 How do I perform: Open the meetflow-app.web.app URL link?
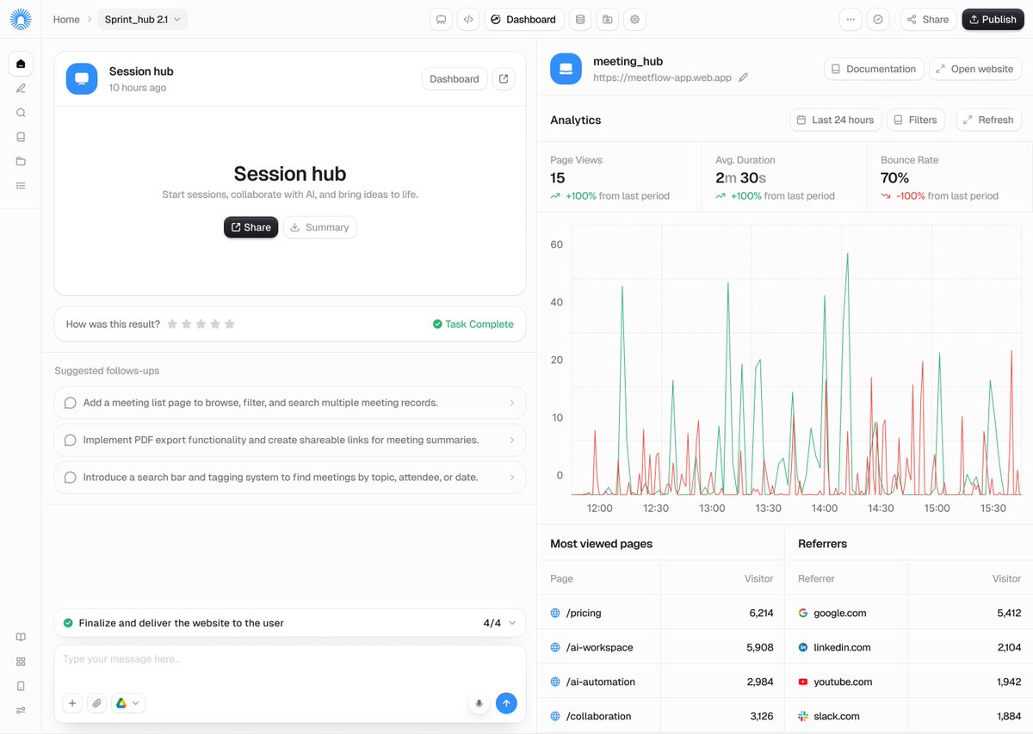coord(662,77)
